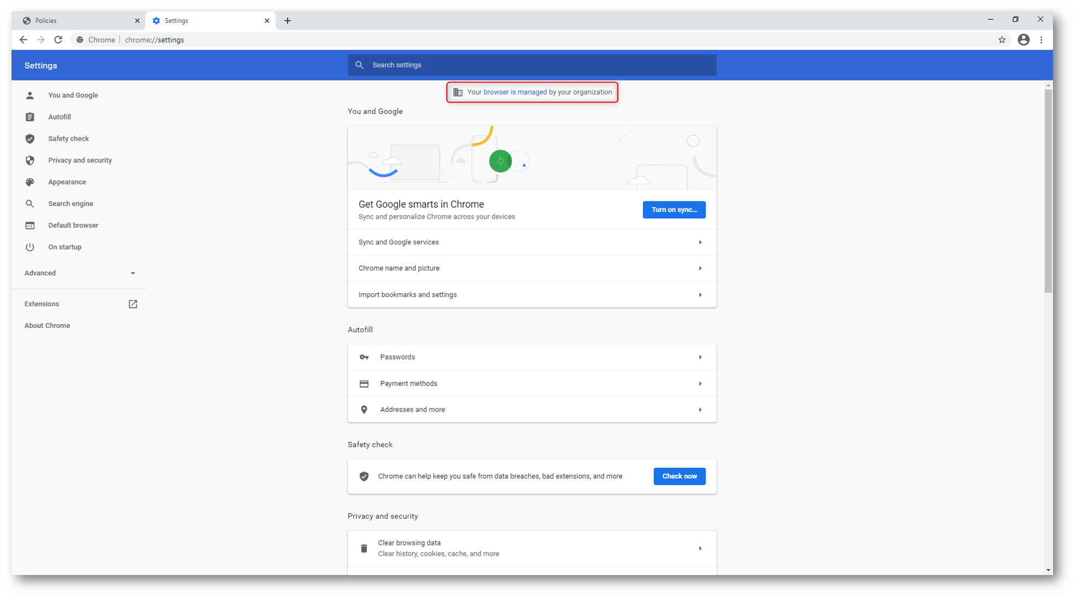Click the Settings title in blue header
Screen dimensions: 1076x598
pyautogui.click(x=41, y=65)
